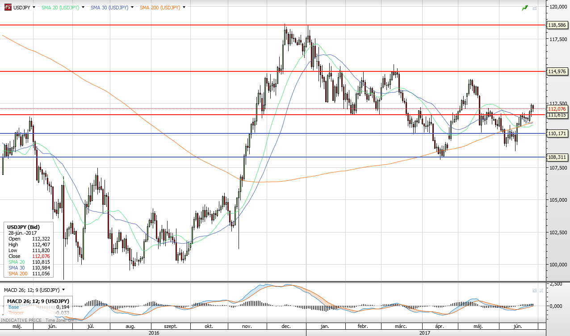Select the 114,976 horizontal line label
Viewport: 570px width, 336px height.
557,71
